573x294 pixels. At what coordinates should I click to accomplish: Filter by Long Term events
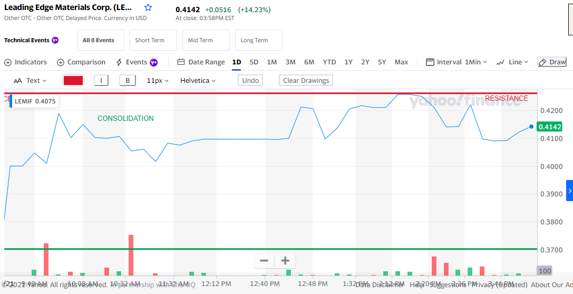pos(259,40)
